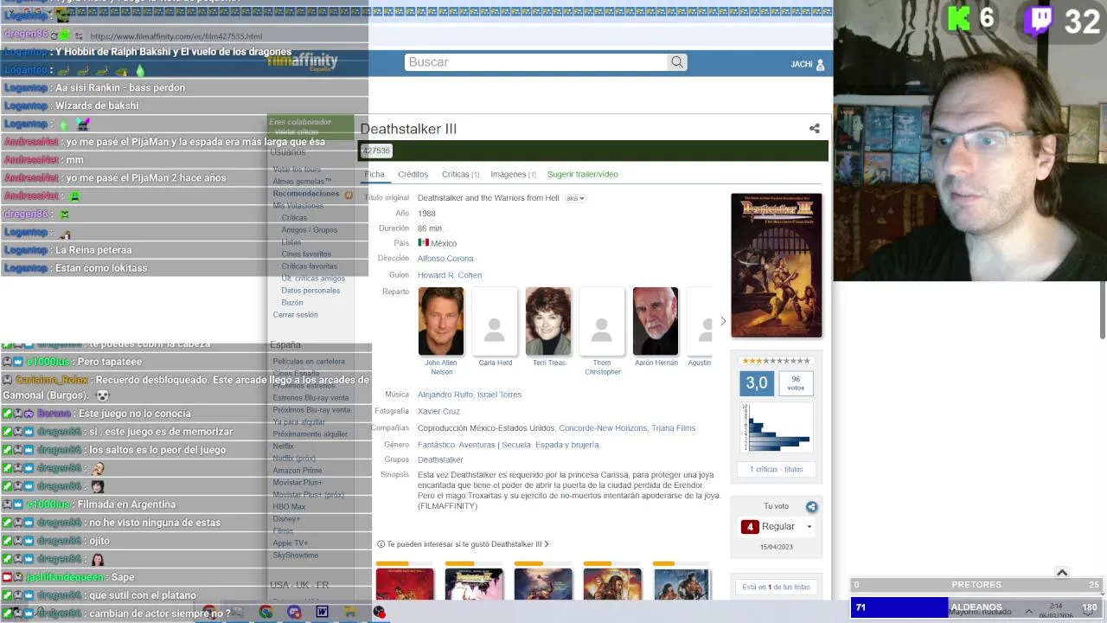Open Terri Treas cast photo
The image size is (1107, 623).
coord(548,321)
